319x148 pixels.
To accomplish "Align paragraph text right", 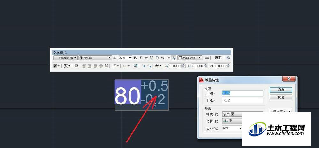I will click(x=95, y=66).
